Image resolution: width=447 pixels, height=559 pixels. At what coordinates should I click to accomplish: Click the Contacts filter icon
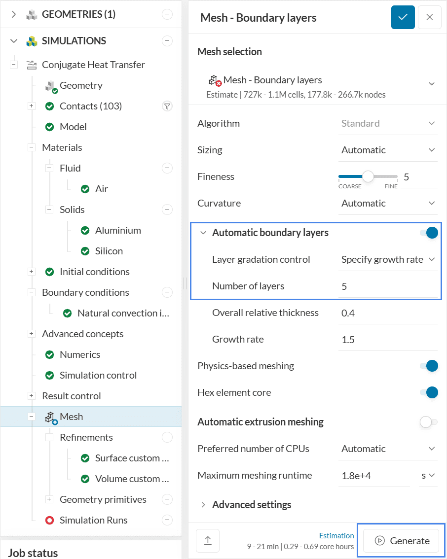point(167,106)
